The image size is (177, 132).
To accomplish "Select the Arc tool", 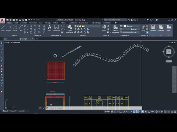I will 21,28.
